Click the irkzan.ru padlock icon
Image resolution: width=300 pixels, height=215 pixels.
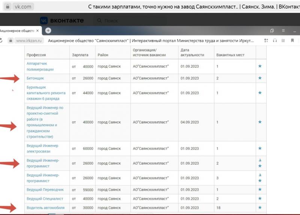tap(11, 41)
